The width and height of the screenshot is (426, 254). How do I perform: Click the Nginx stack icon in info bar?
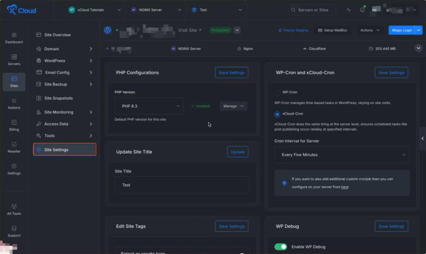239,49
